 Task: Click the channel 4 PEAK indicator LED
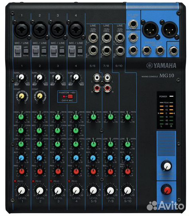pyautogui.click(x=69, y=181)
